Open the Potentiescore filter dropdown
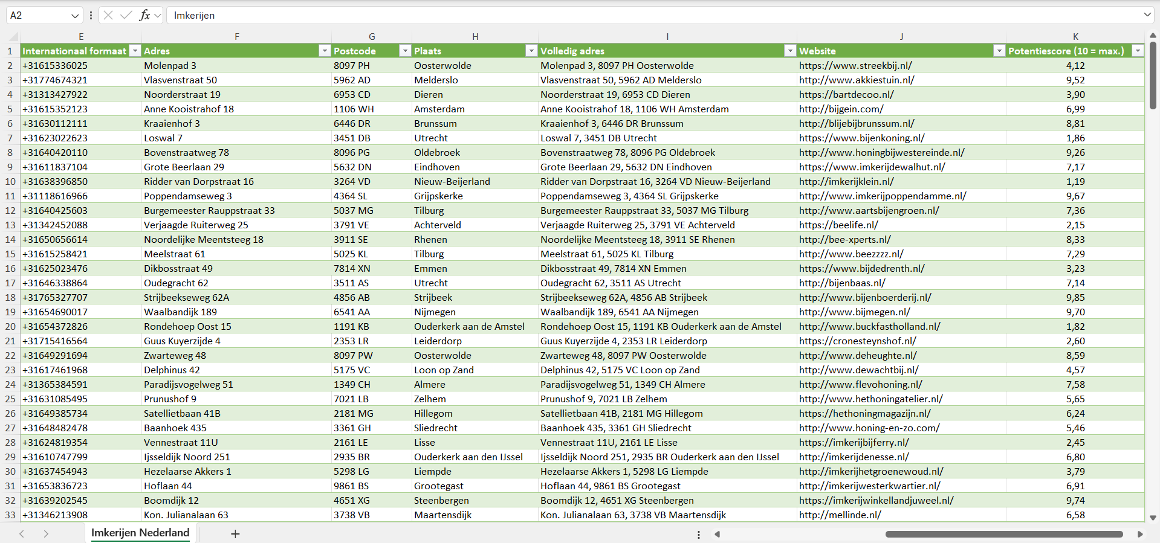This screenshot has height=543, width=1160. (1138, 51)
